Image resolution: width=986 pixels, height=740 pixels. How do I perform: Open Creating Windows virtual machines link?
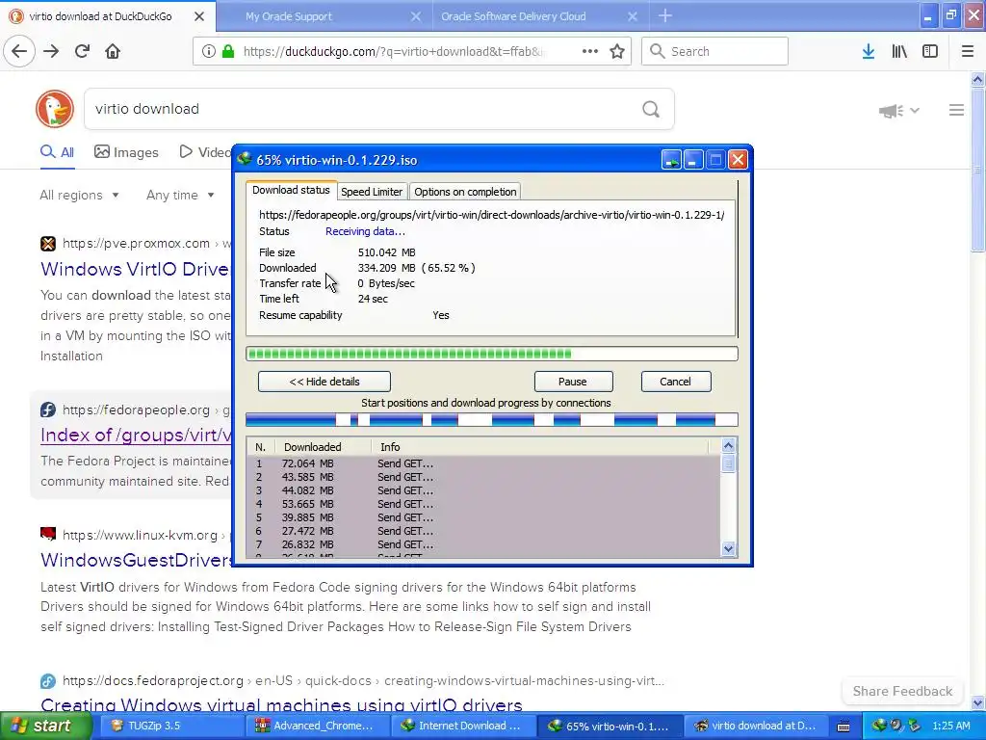(282, 704)
